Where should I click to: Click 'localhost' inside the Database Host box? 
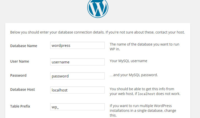click(59, 90)
